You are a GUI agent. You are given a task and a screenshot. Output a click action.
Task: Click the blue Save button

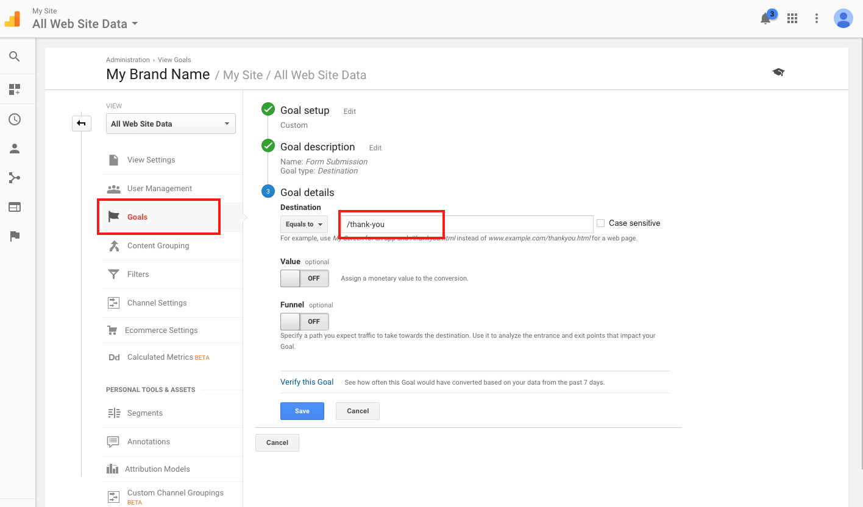[302, 411]
